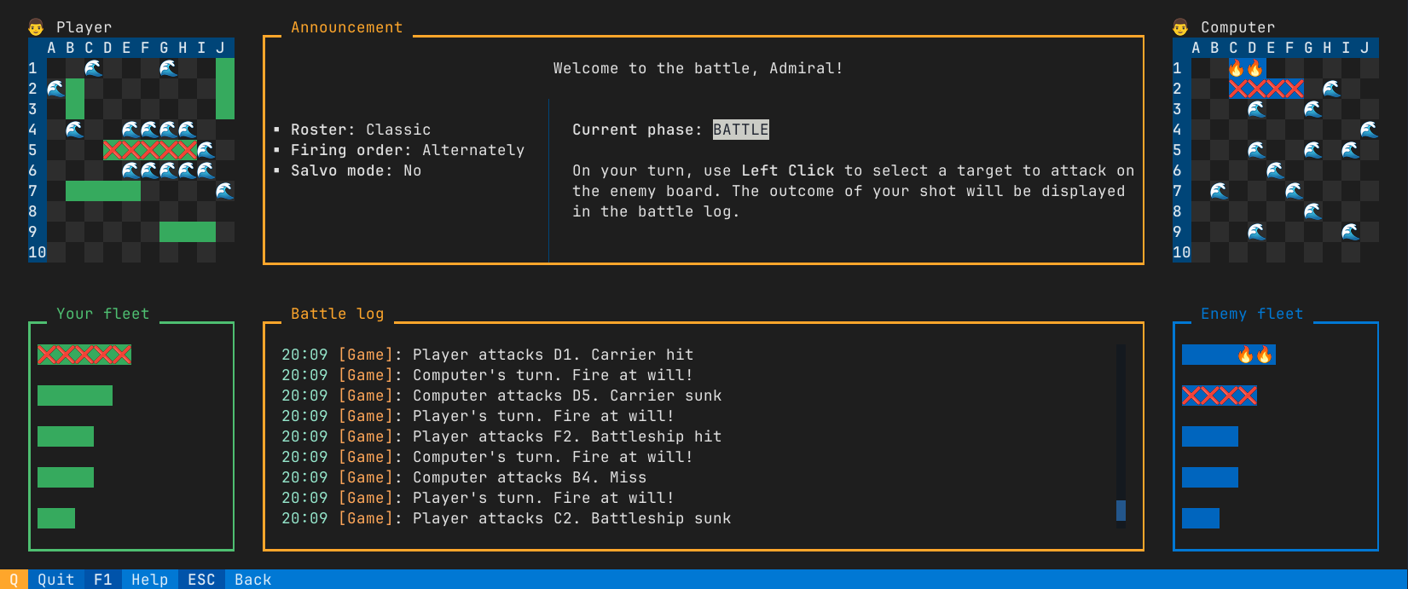Fire at cell J10 on the Computer board

pyautogui.click(x=1368, y=252)
